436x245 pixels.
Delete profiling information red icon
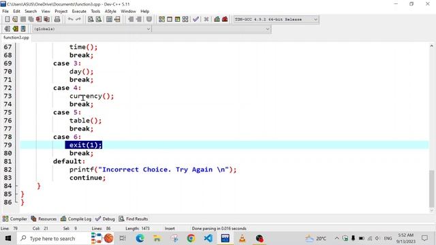(225, 19)
